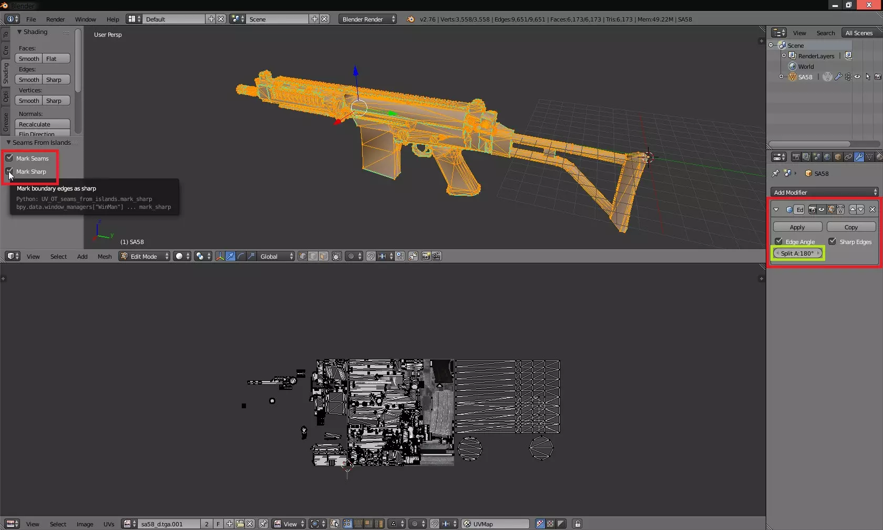This screenshot has height=530, width=883.
Task: Expand the SA58 object in Outliner
Action: 781,77
